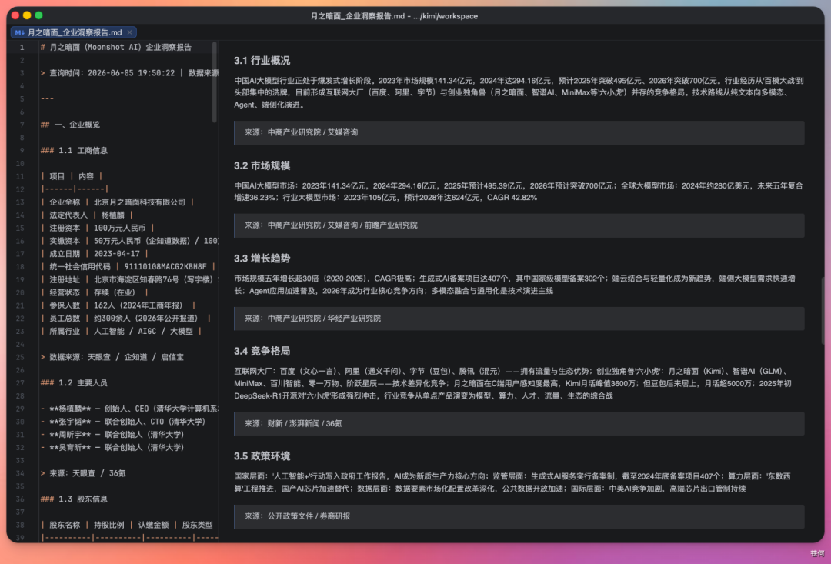Screen dimensions: 831x564
Task: Click the line '**周昕宇** — 联合创始人 (清华大学)'
Action: [x=112, y=435]
